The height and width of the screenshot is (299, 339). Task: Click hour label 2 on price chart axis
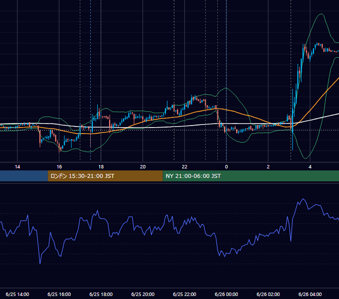pyautogui.click(x=268, y=167)
